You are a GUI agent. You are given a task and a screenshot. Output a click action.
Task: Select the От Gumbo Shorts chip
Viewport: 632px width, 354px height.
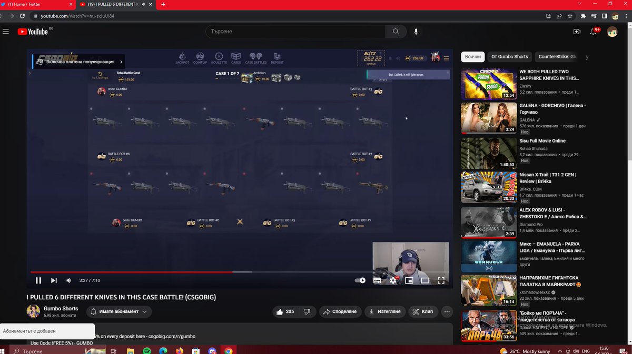click(509, 57)
